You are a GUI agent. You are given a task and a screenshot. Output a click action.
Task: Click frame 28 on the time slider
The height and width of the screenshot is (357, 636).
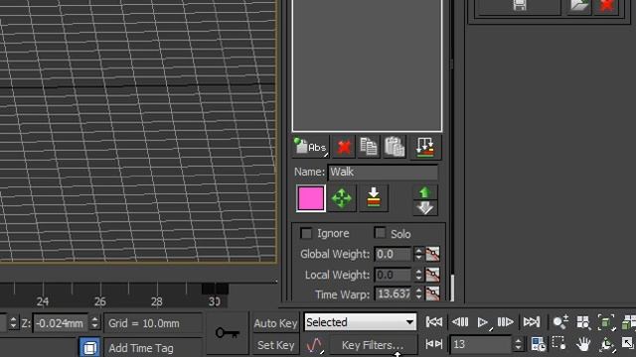point(157,301)
